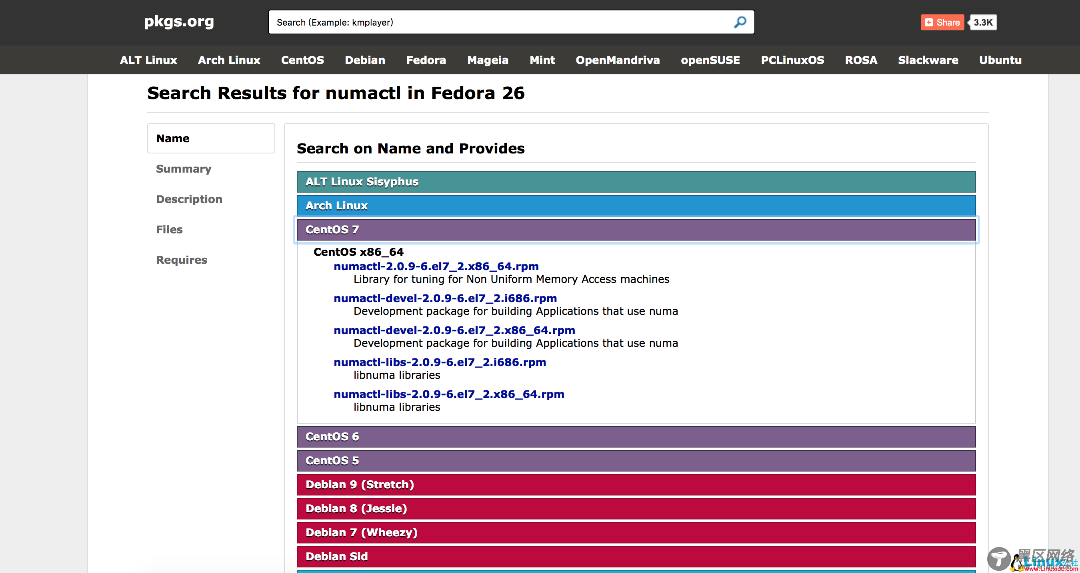Expand the Debian 9 (Stretch) section
The width and height of the screenshot is (1080, 573).
[636, 485]
